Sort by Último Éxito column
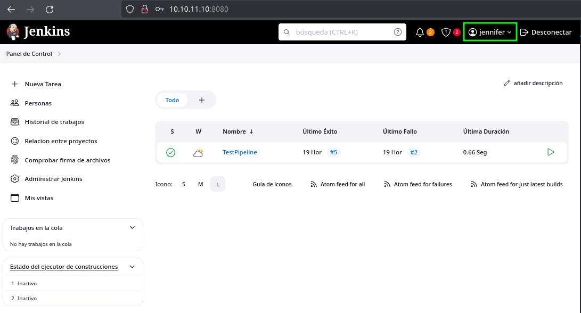 (x=320, y=131)
